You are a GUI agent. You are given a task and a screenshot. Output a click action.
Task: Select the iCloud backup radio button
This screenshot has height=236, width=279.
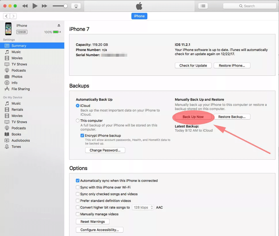(78, 106)
